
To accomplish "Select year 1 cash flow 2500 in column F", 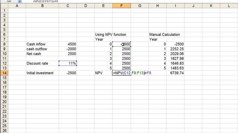I will (x=122, y=49).
